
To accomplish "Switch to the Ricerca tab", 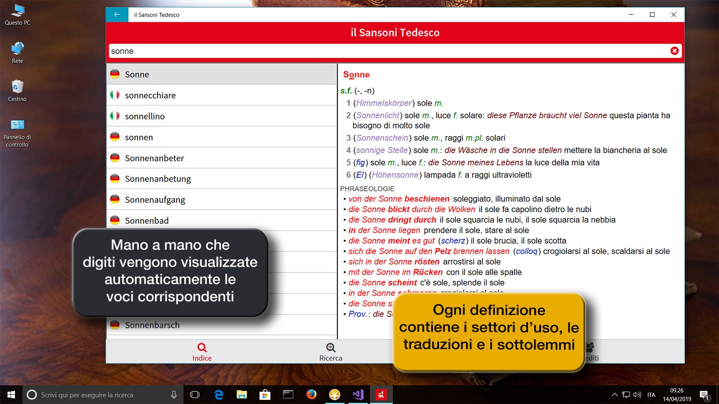I will point(331,352).
